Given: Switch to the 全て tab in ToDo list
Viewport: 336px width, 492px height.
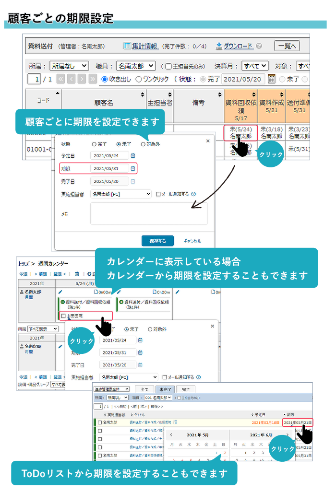Looking at the screenshot, I should (144, 389).
